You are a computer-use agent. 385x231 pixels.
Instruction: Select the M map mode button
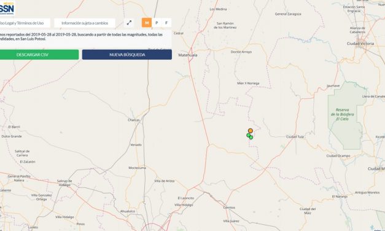click(x=147, y=23)
